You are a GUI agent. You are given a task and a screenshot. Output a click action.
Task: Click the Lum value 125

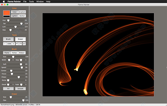pyautogui.click(x=26, y=27)
